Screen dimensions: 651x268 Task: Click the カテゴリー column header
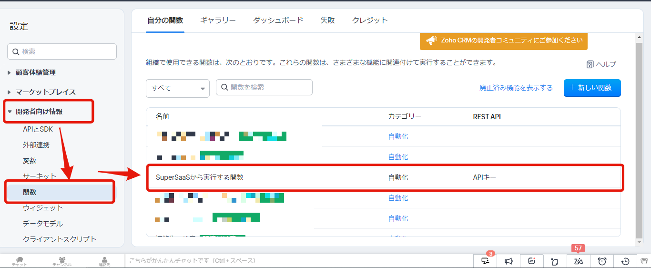405,116
